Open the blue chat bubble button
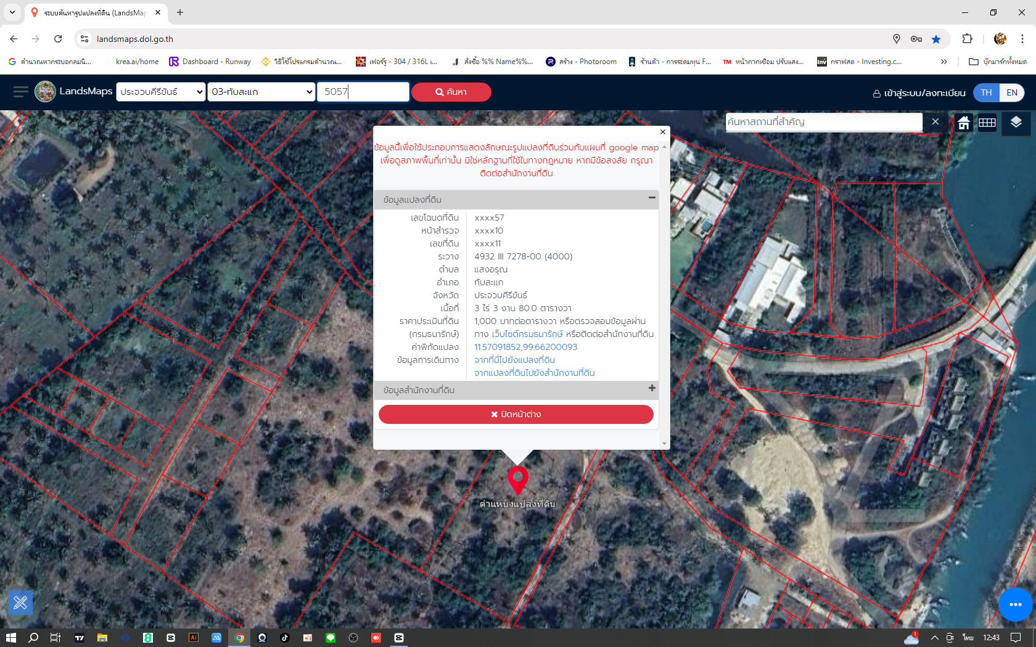This screenshot has width=1036, height=647. [1015, 604]
